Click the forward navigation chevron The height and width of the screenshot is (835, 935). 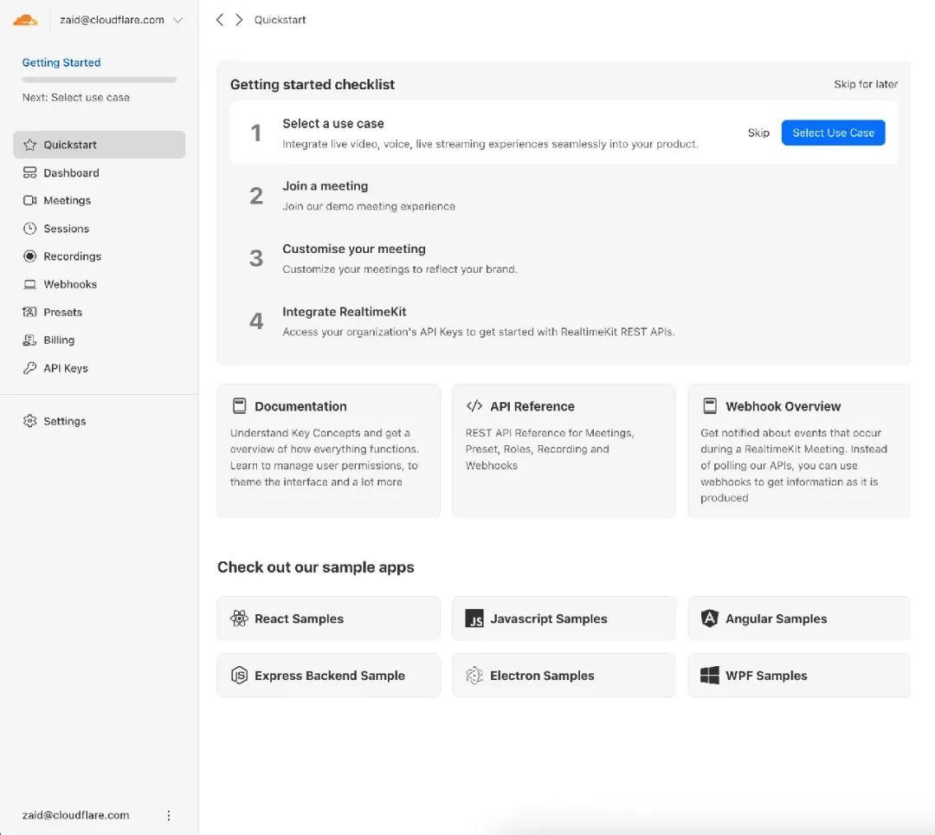[x=238, y=18]
